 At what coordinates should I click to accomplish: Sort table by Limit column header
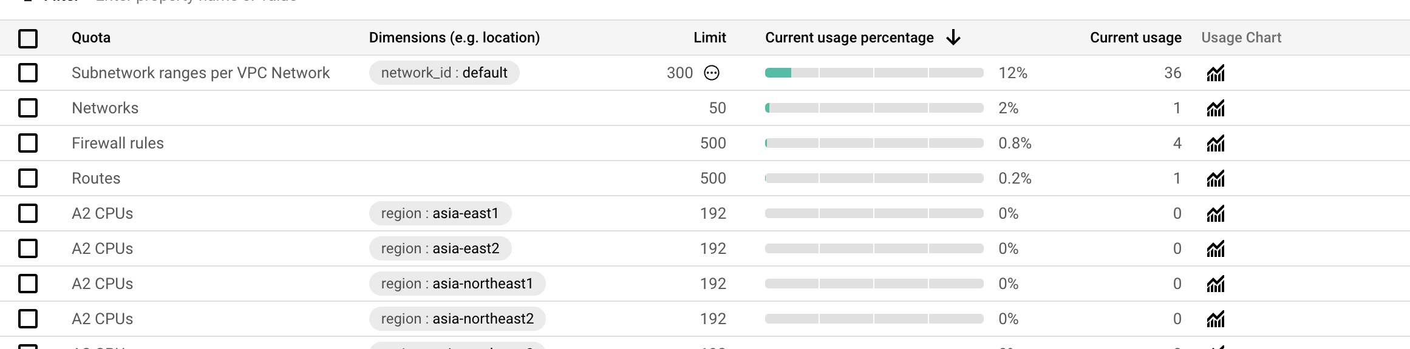(x=710, y=38)
